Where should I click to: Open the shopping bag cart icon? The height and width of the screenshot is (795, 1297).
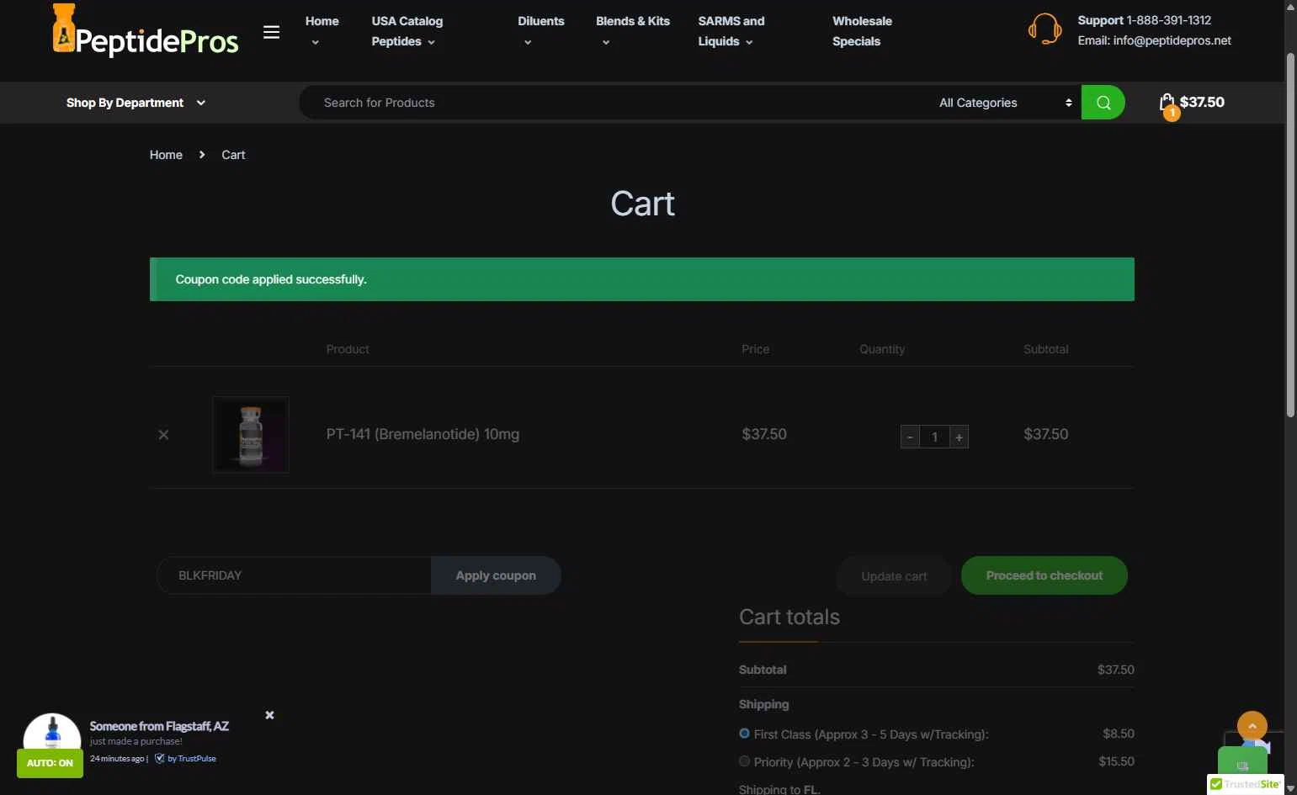click(x=1167, y=103)
